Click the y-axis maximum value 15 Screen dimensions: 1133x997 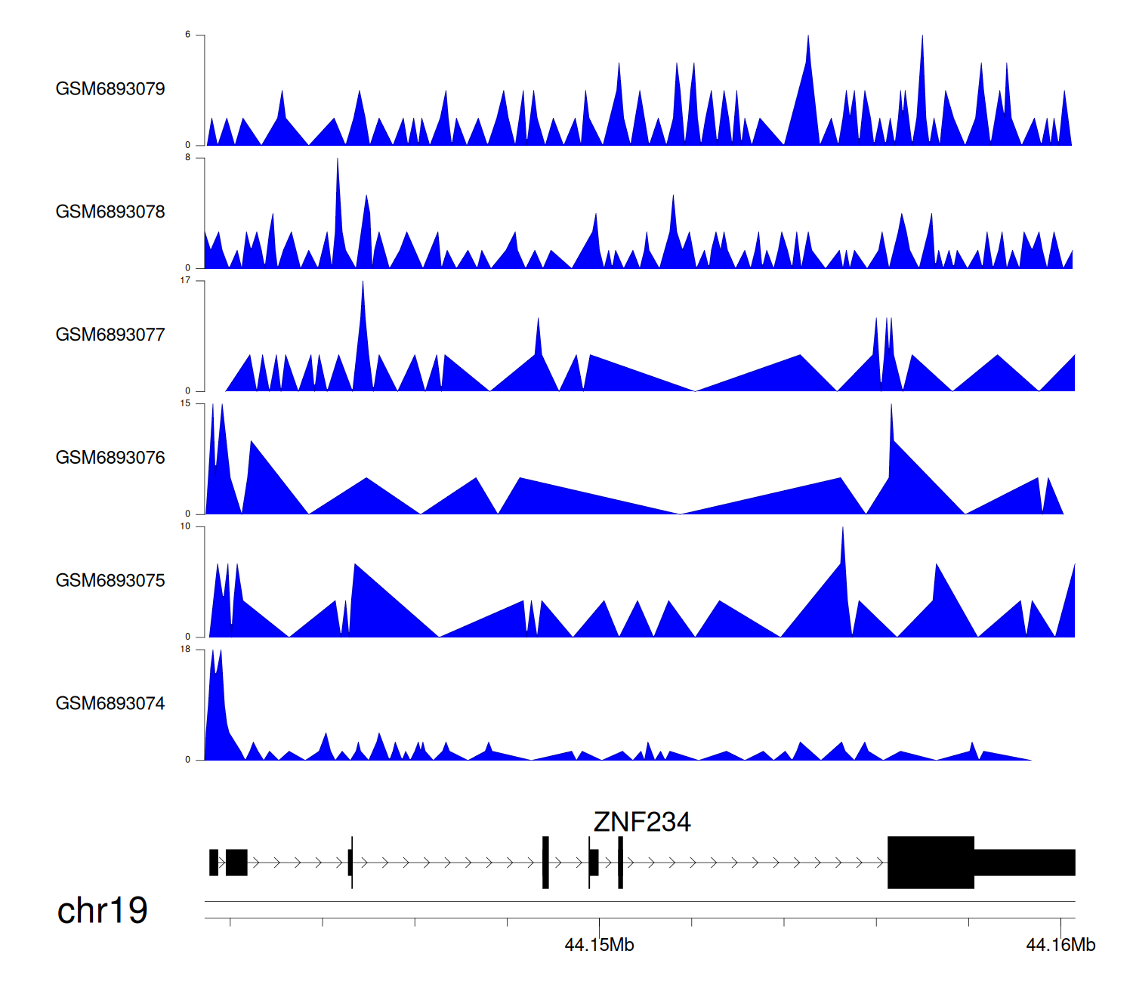coord(186,404)
